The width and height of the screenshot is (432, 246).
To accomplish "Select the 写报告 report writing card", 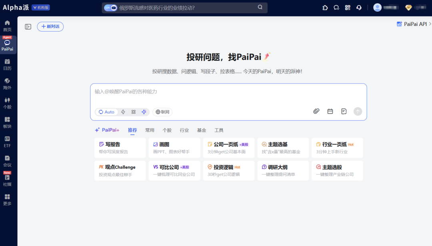I will coord(120,148).
